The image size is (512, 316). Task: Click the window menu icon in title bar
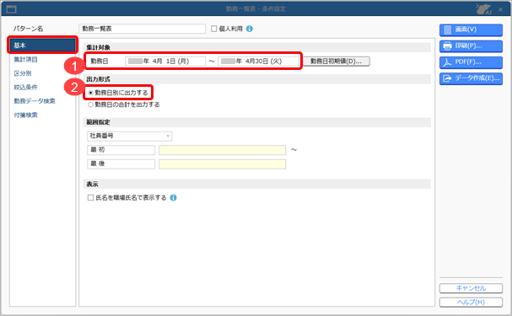(x=11, y=9)
